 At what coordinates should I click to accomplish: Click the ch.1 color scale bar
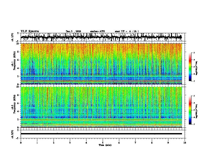190,67
